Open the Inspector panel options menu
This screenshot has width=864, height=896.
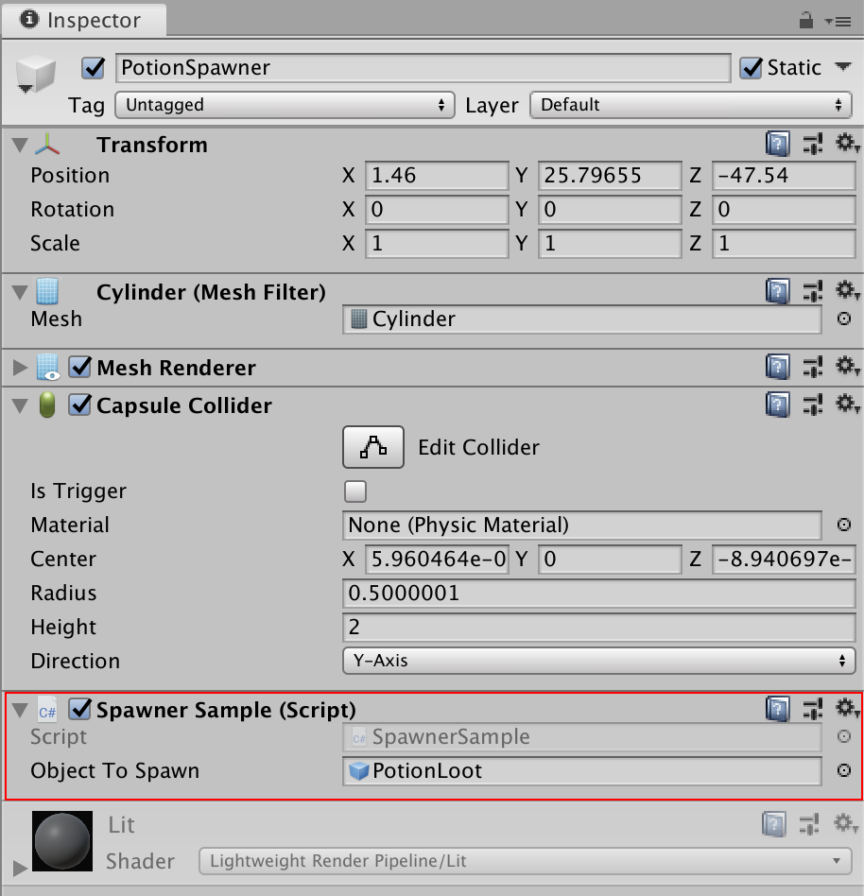pyautogui.click(x=836, y=20)
